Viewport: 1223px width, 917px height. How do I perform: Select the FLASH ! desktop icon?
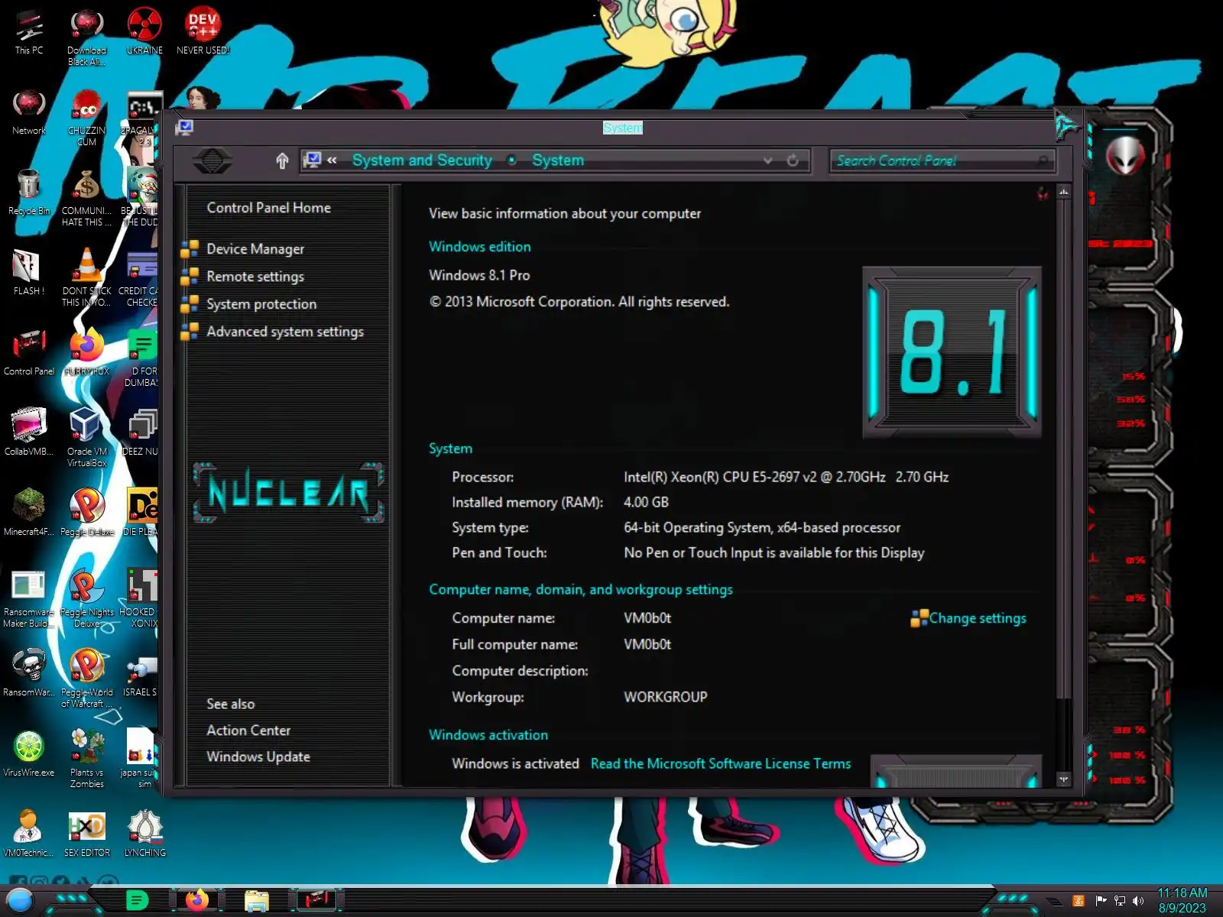29,273
